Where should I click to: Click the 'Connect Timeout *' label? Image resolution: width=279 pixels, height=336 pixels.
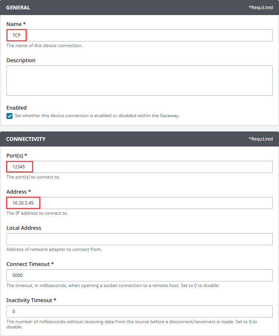point(30,264)
